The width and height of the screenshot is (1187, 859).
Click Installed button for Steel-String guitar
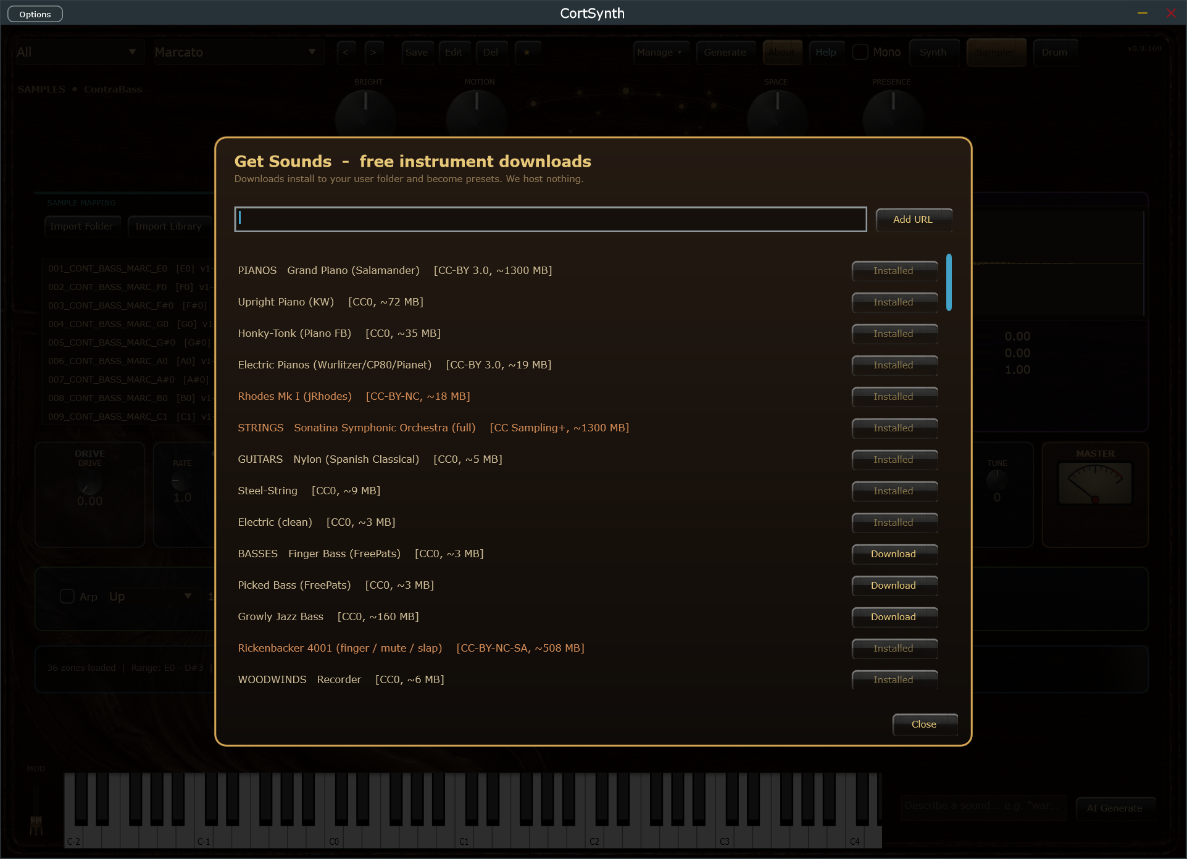[x=894, y=491]
